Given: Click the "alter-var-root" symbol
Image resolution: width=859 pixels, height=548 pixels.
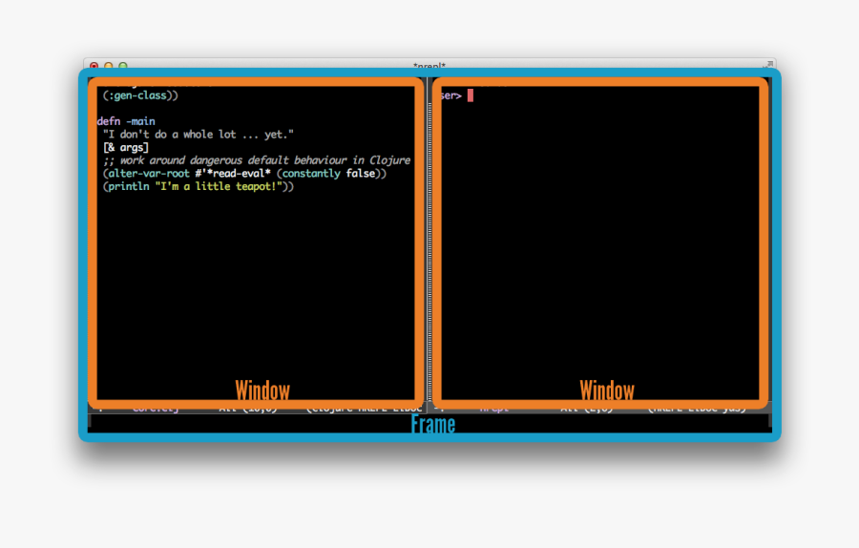Looking at the screenshot, I should tap(149, 174).
